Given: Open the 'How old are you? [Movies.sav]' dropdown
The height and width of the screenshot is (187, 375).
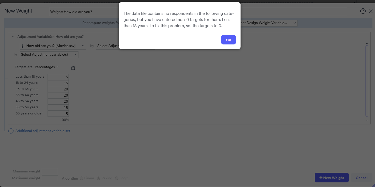Looking at the screenshot, I should [53, 46].
